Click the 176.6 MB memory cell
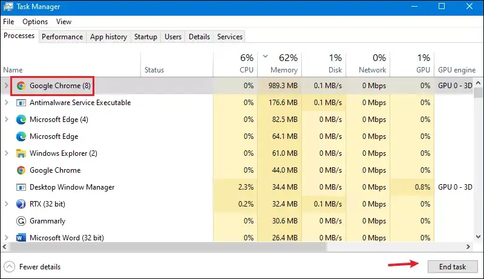Viewport: 484px width, 279px height. pos(280,103)
